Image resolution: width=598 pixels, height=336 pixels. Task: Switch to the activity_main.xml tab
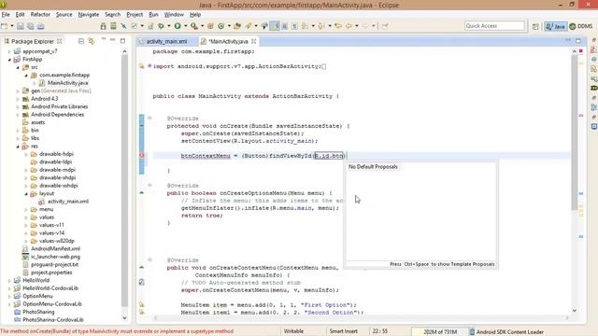coord(166,41)
